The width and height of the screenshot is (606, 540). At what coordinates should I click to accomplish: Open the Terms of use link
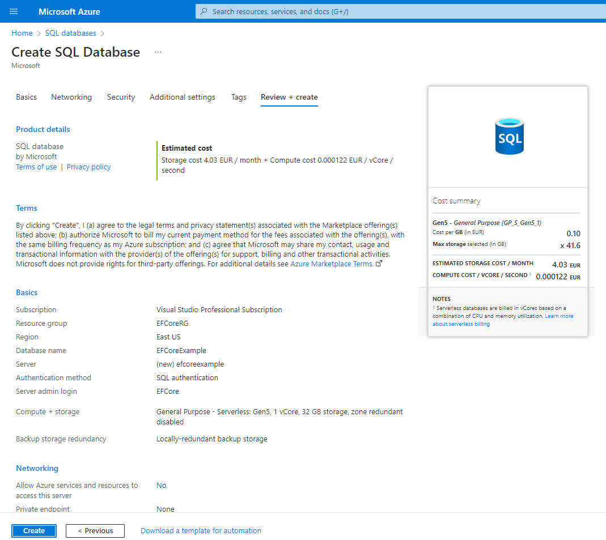(x=36, y=167)
